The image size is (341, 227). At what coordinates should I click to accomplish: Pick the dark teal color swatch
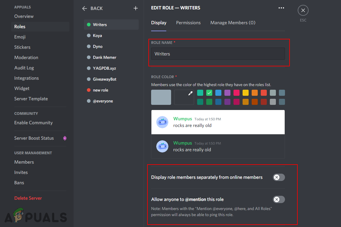point(200,102)
